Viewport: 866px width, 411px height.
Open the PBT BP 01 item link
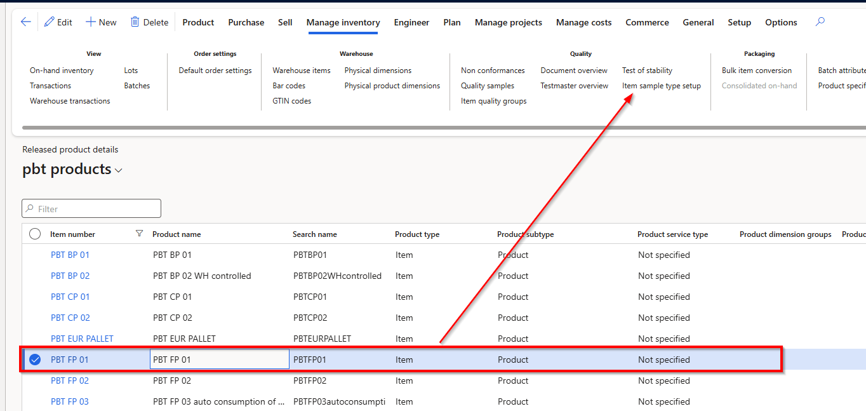[70, 255]
